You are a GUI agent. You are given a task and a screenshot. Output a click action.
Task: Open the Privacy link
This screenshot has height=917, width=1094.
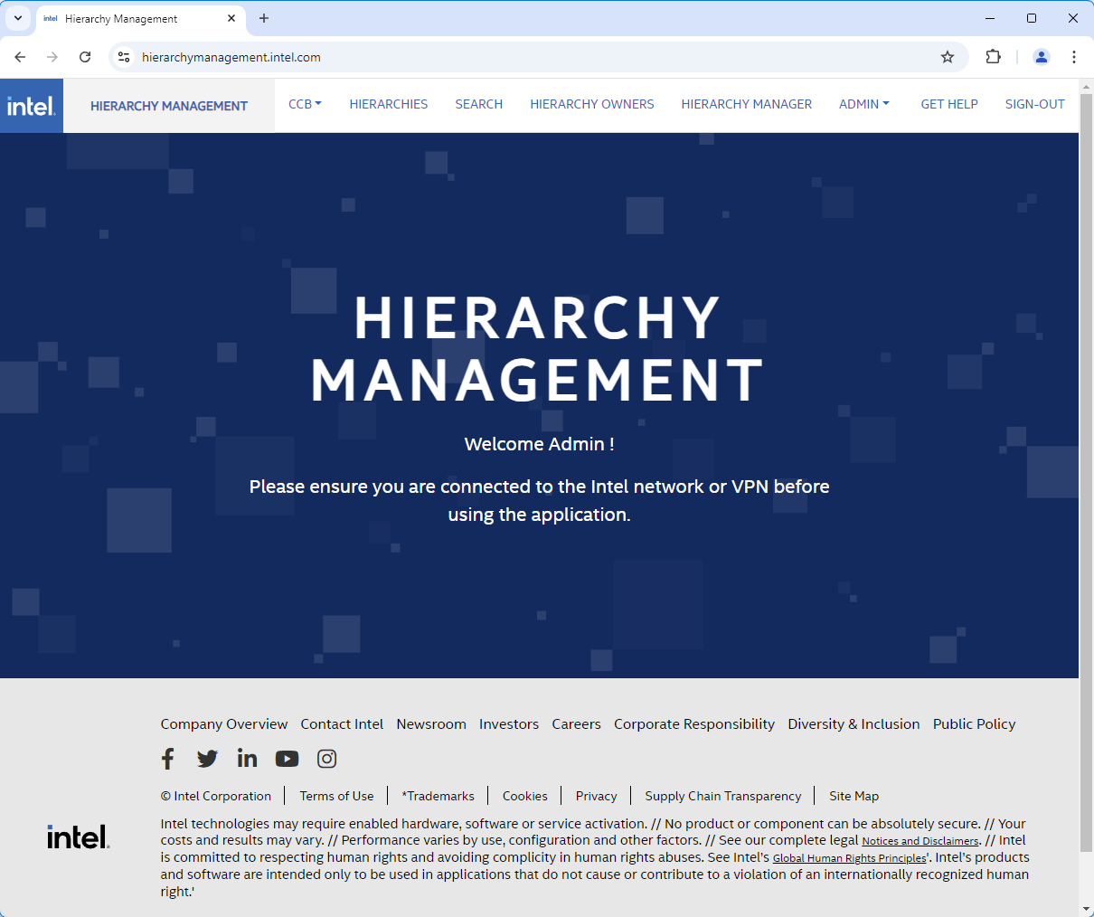[597, 796]
